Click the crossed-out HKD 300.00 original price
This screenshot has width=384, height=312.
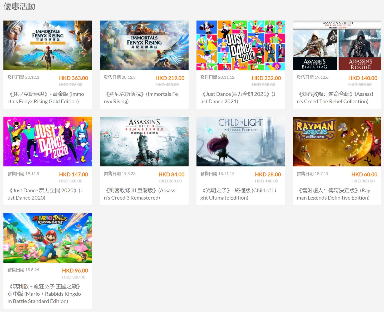coord(363,181)
